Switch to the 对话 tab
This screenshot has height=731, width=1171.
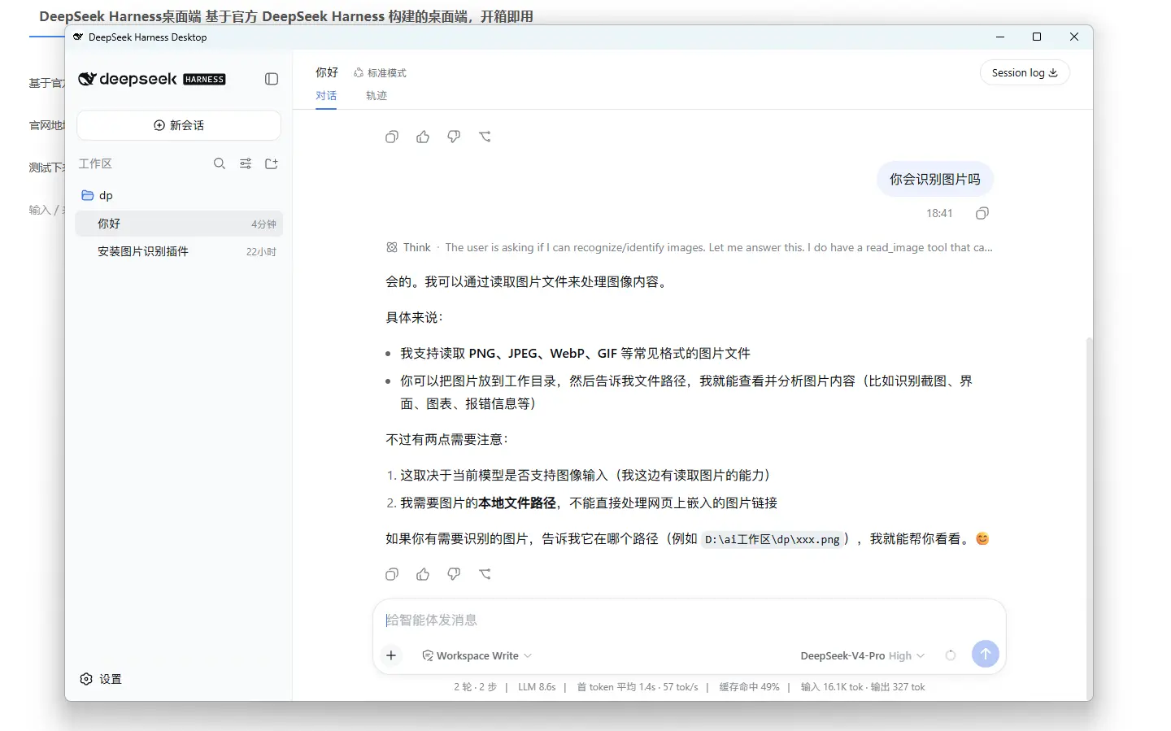(x=326, y=96)
